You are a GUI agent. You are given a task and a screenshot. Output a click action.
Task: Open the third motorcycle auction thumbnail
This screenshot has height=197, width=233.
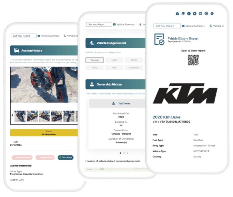pos(44,116)
